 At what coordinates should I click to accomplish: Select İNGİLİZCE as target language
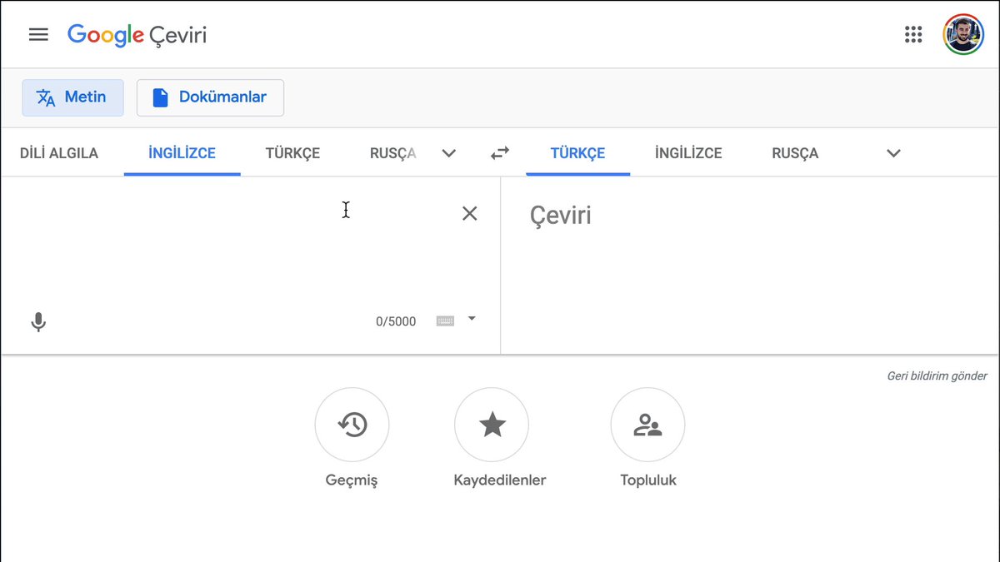(x=688, y=153)
